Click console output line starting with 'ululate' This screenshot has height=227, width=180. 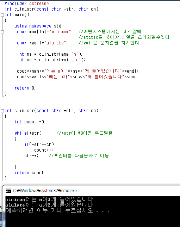point(49,205)
